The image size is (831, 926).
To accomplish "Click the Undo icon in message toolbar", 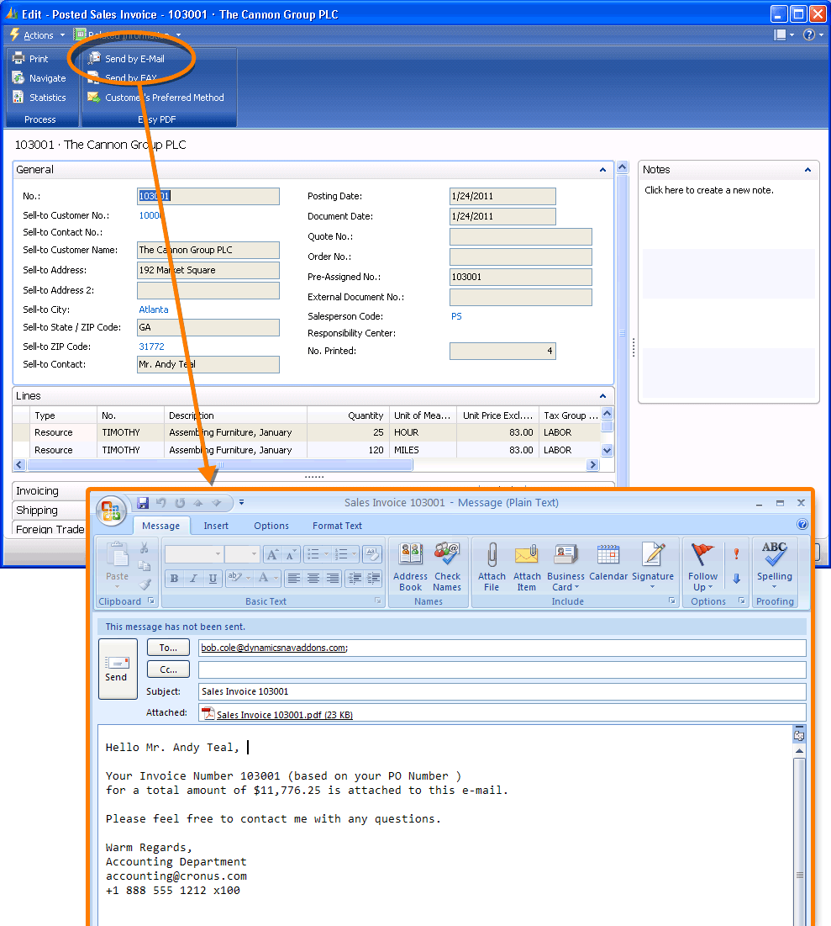I will coord(161,503).
